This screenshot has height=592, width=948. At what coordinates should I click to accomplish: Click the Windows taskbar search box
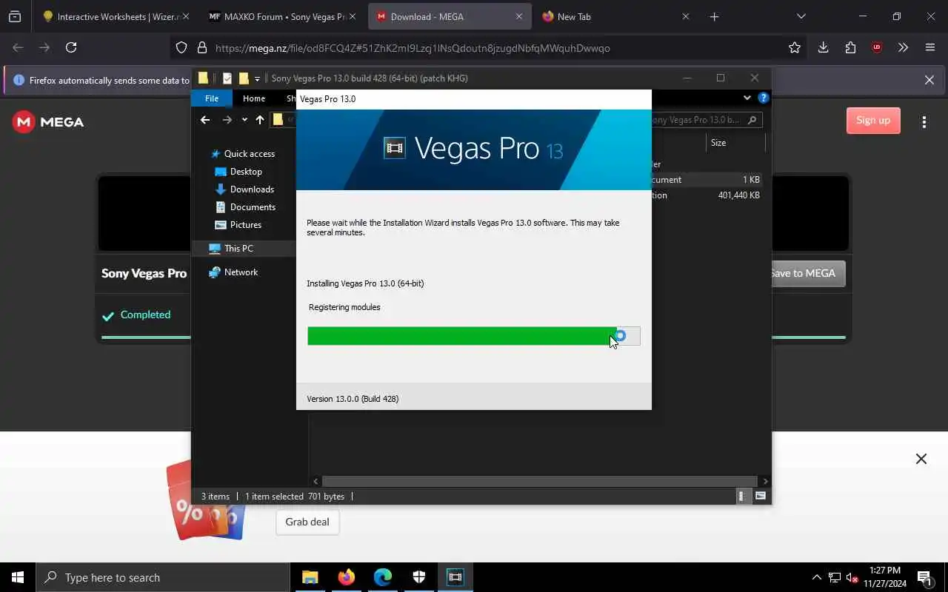(x=163, y=577)
